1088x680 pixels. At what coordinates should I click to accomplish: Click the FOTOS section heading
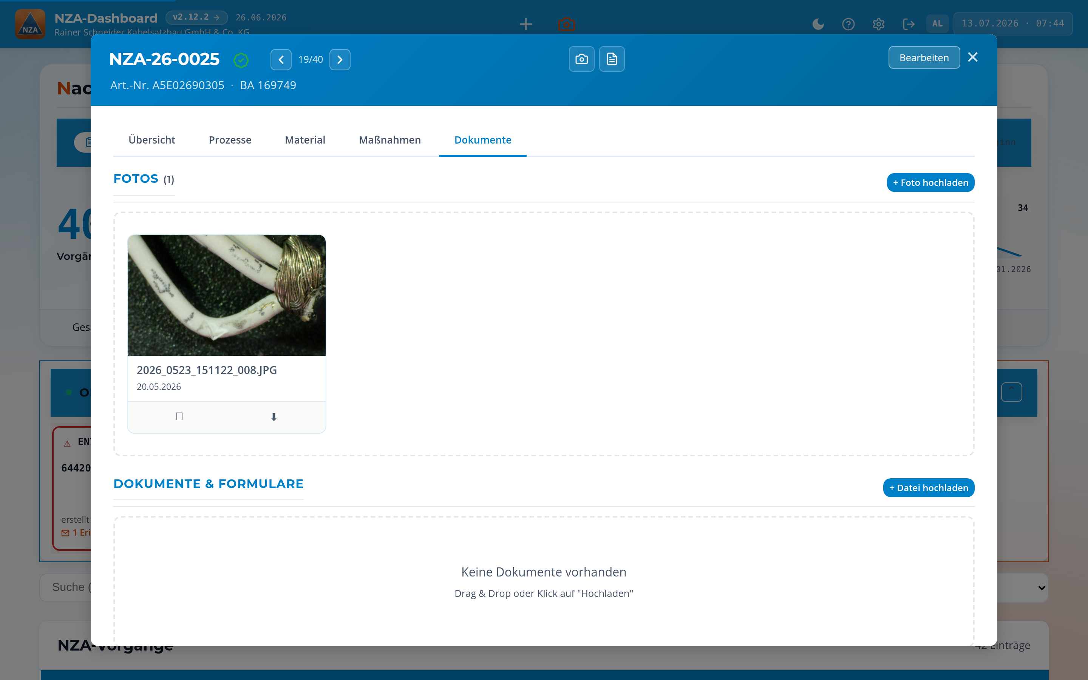pos(144,179)
